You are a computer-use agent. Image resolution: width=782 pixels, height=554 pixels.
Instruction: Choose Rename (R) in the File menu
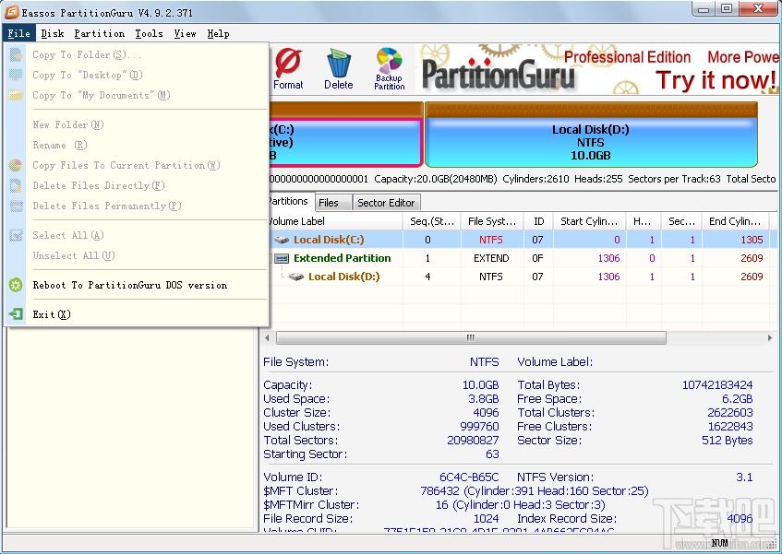tap(60, 146)
